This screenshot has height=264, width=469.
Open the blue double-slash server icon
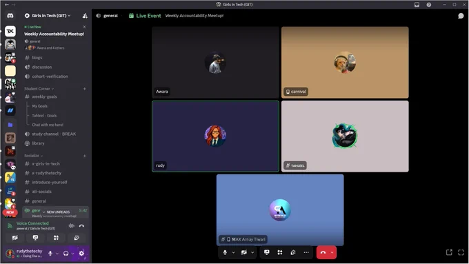10,110
